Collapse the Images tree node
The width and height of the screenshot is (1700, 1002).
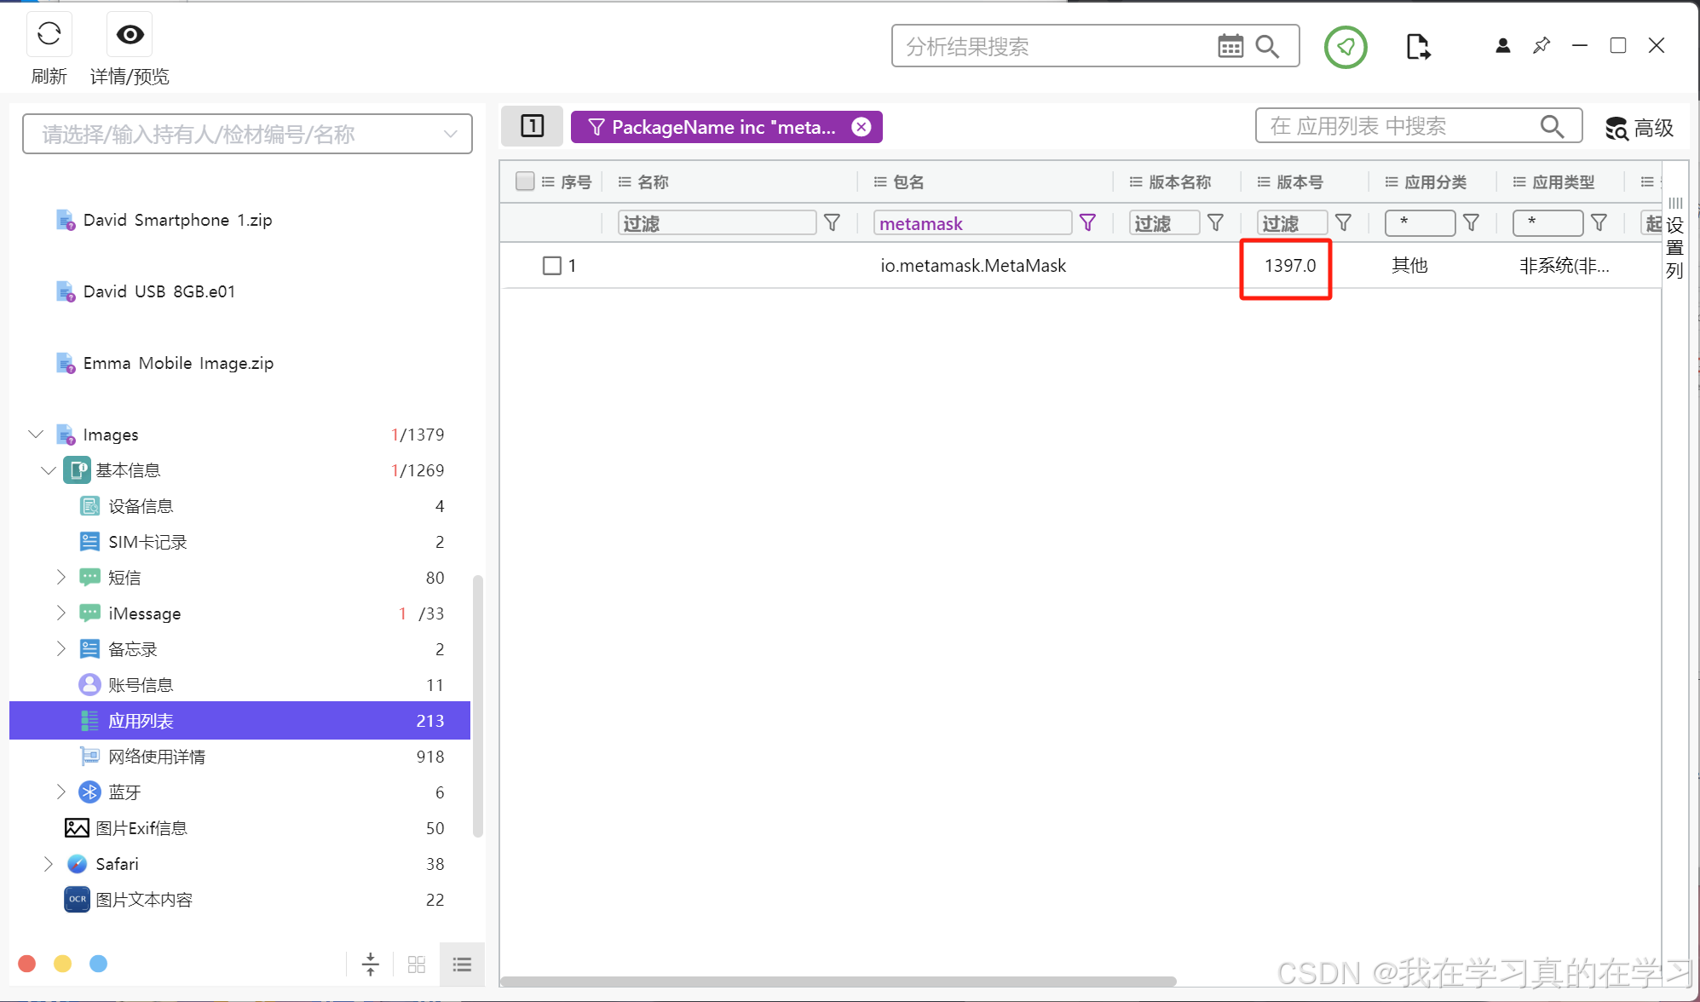tap(36, 435)
